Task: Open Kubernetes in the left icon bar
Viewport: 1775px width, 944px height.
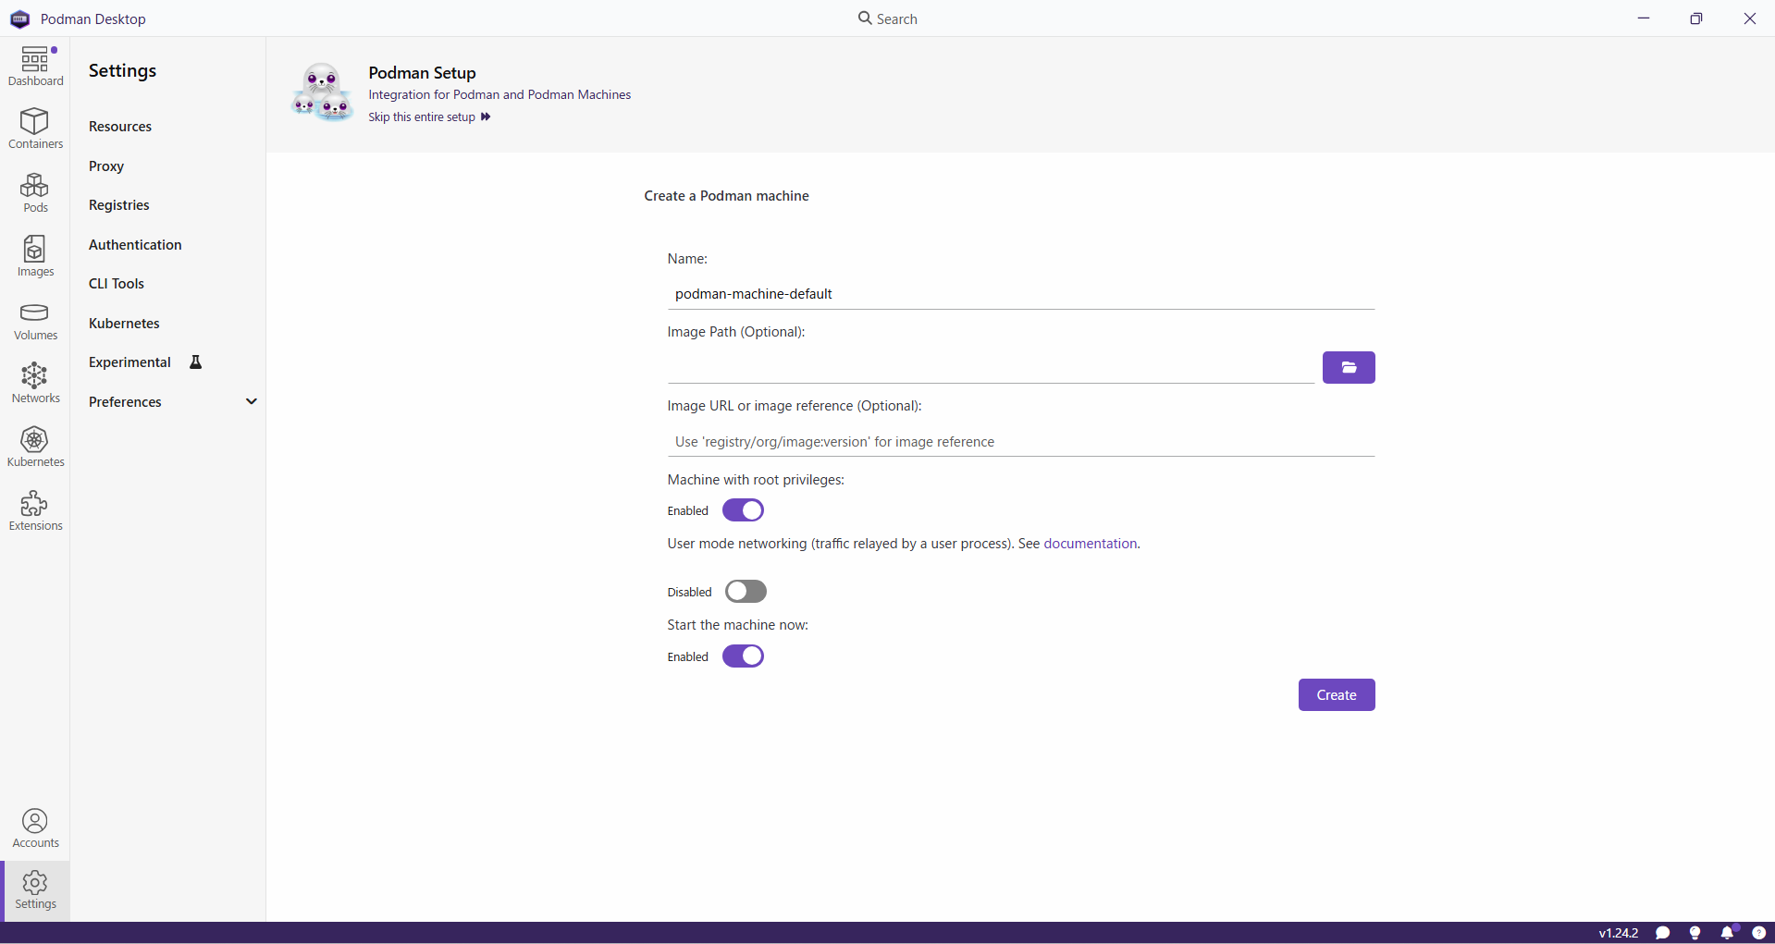Action: (35, 447)
